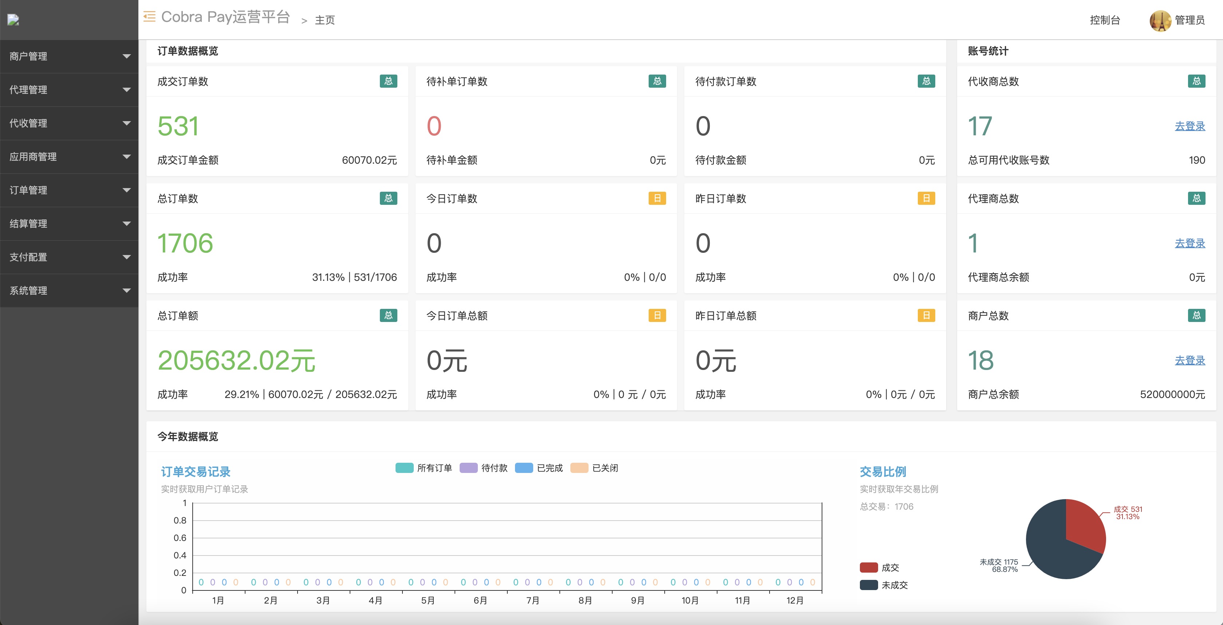The height and width of the screenshot is (625, 1223).
Task: Click the 60070.02元 成交订单金额 value
Action: click(369, 160)
